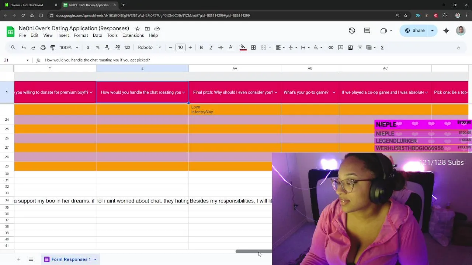Open the text color picker

tap(230, 47)
